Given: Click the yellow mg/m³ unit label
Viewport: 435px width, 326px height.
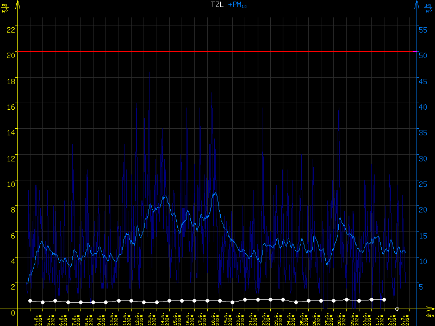Looking at the screenshot, I should coord(5,7).
